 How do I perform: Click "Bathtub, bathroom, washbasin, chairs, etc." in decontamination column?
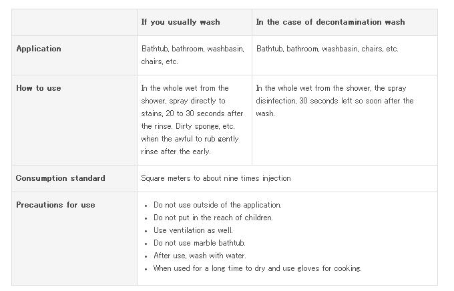click(327, 49)
